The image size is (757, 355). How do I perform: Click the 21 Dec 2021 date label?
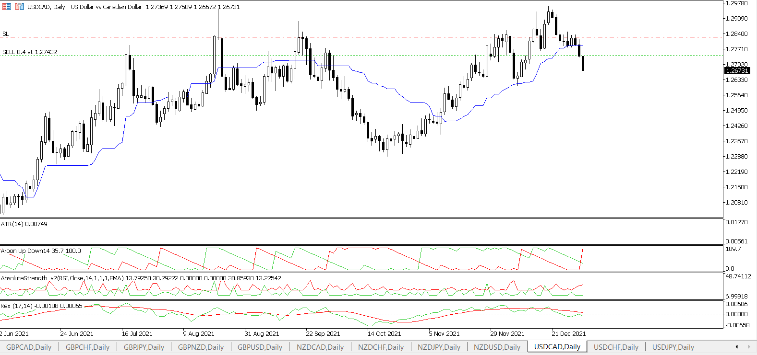coord(569,334)
